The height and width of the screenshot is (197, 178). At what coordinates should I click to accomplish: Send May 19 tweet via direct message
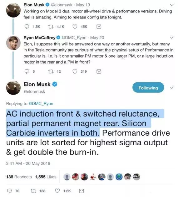point(99,27)
